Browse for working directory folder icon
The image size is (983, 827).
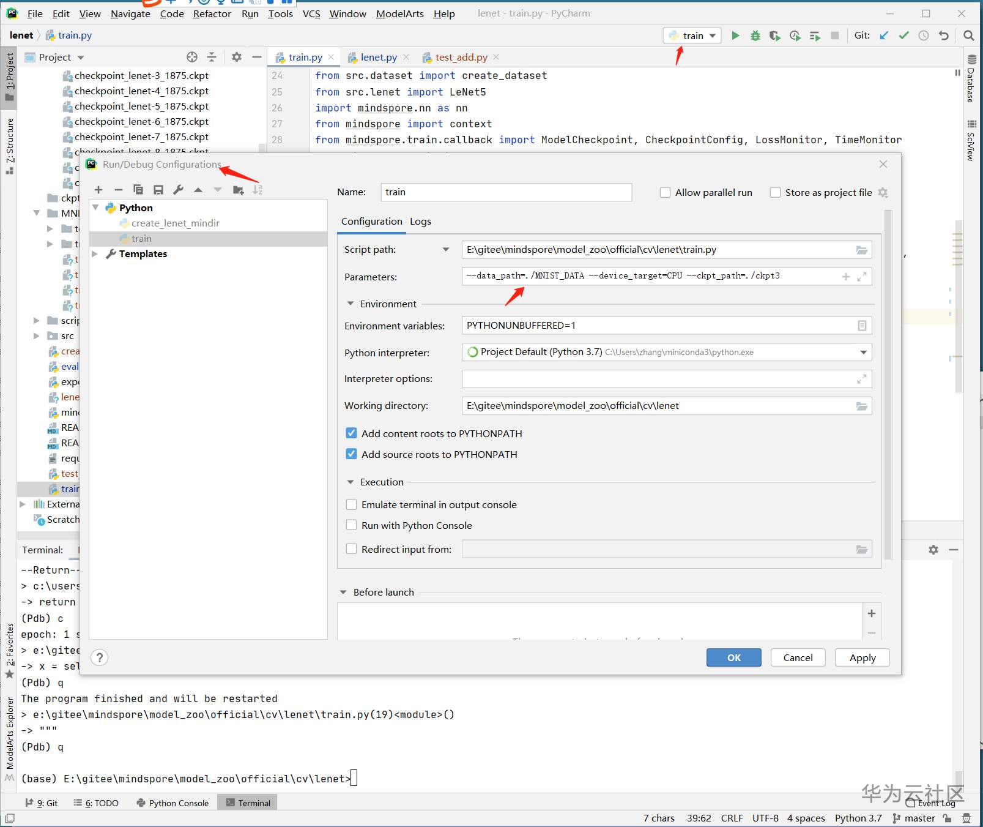(862, 406)
